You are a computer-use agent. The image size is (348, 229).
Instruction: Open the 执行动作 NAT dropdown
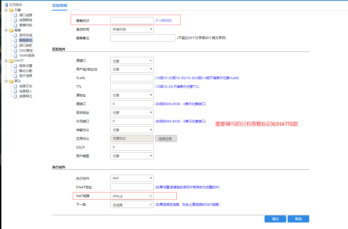pyautogui.click(x=132, y=179)
